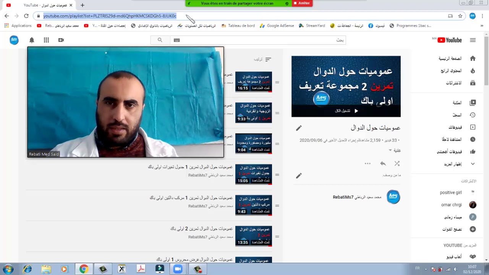Open Applications bookmarks shortcut
This screenshot has height=275, width=489.
pos(18,26)
